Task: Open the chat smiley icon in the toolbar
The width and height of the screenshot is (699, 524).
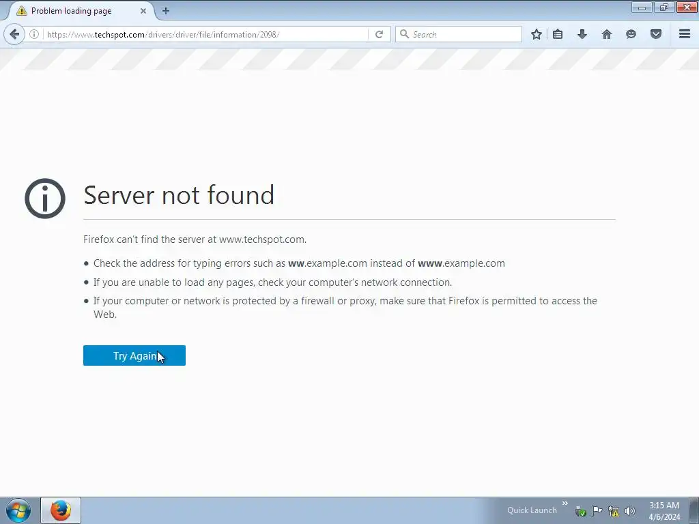Action: point(631,34)
